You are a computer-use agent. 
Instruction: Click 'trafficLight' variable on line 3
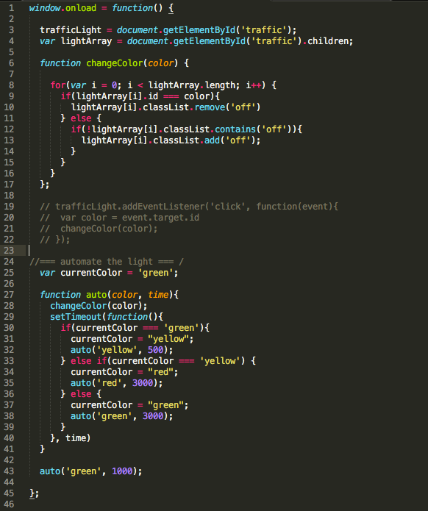click(71, 30)
